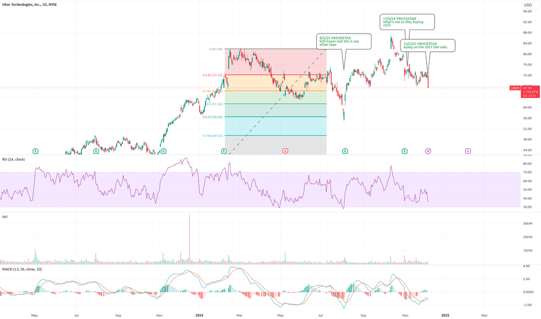This screenshot has height=319, width=541.
Task: Click -2.00 on the MACD scale
Action: coord(526,305)
